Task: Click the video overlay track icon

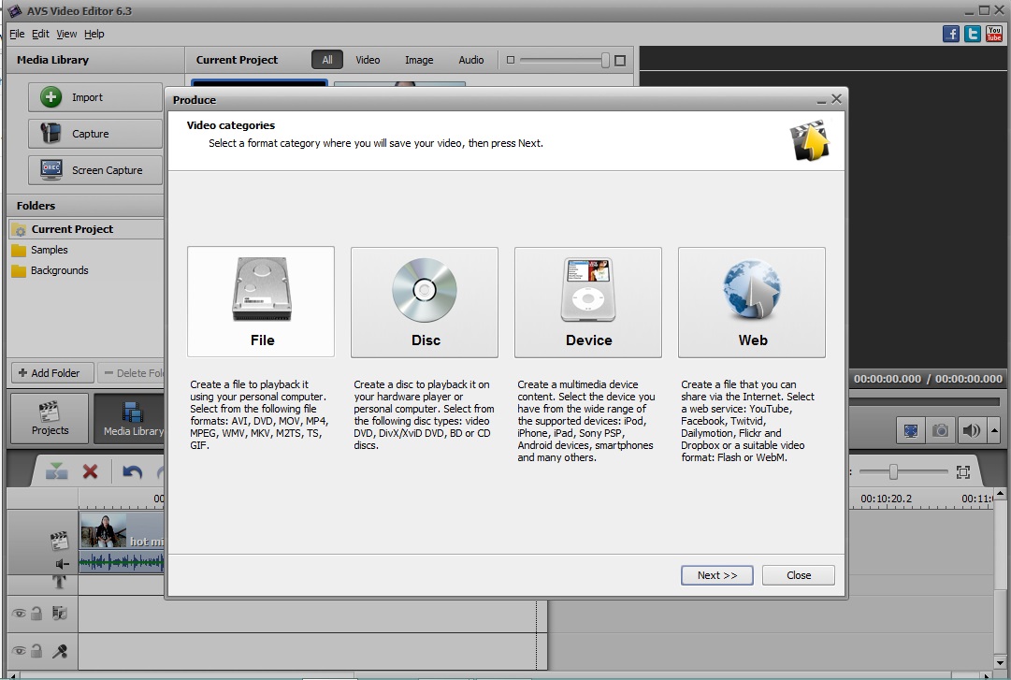Action: click(x=59, y=613)
